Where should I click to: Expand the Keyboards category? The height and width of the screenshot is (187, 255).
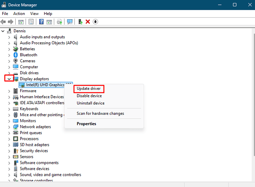click(9, 109)
